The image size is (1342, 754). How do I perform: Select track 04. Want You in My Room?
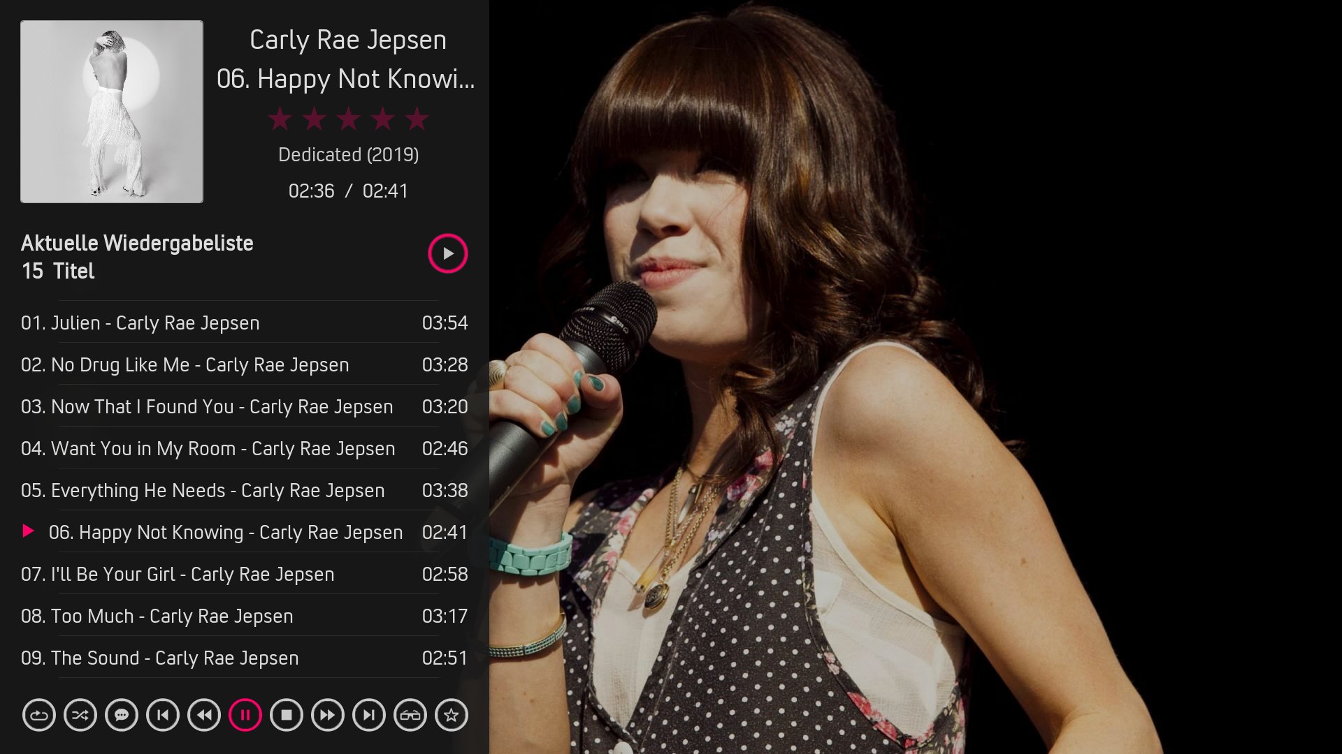tap(245, 448)
